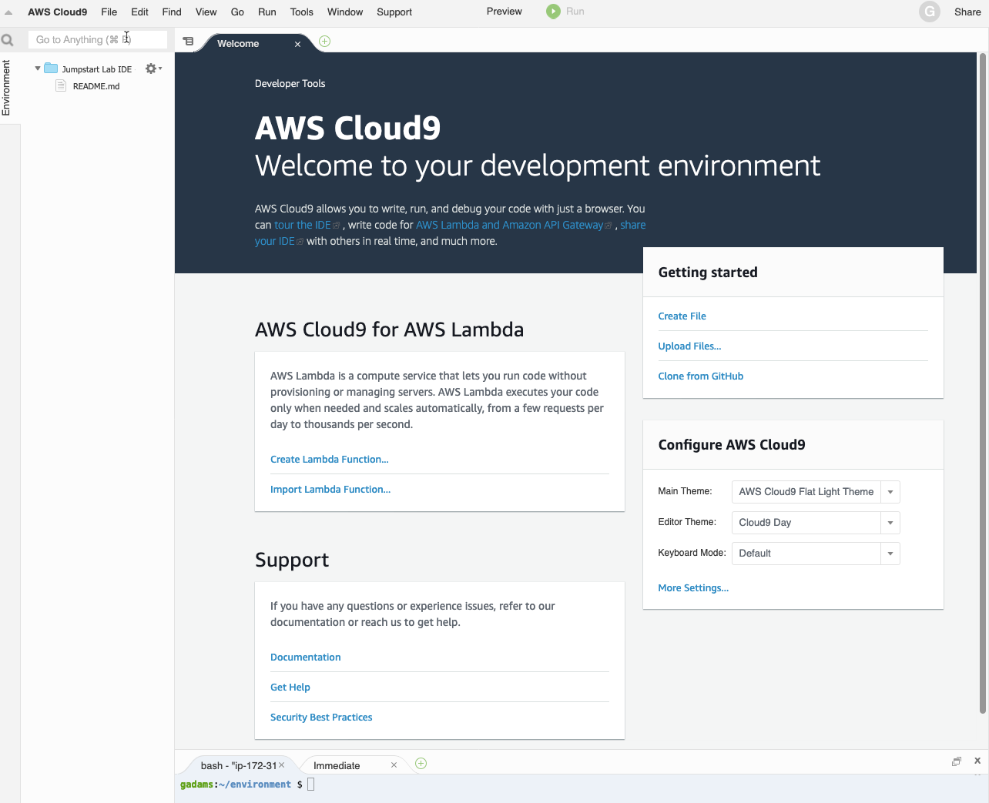Collapse the Jumpstart Lab IDE folder
Image resolution: width=989 pixels, height=803 pixels.
(38, 69)
